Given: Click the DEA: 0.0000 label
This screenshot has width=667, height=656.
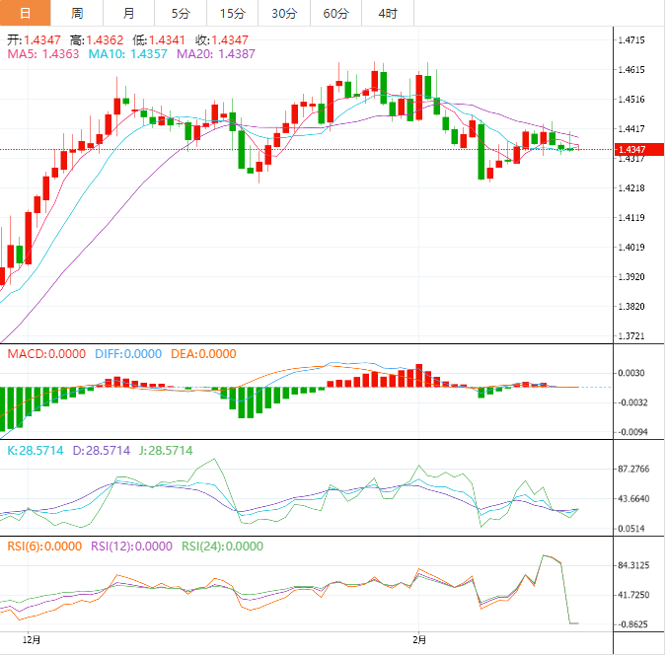Looking at the screenshot, I should 203,354.
